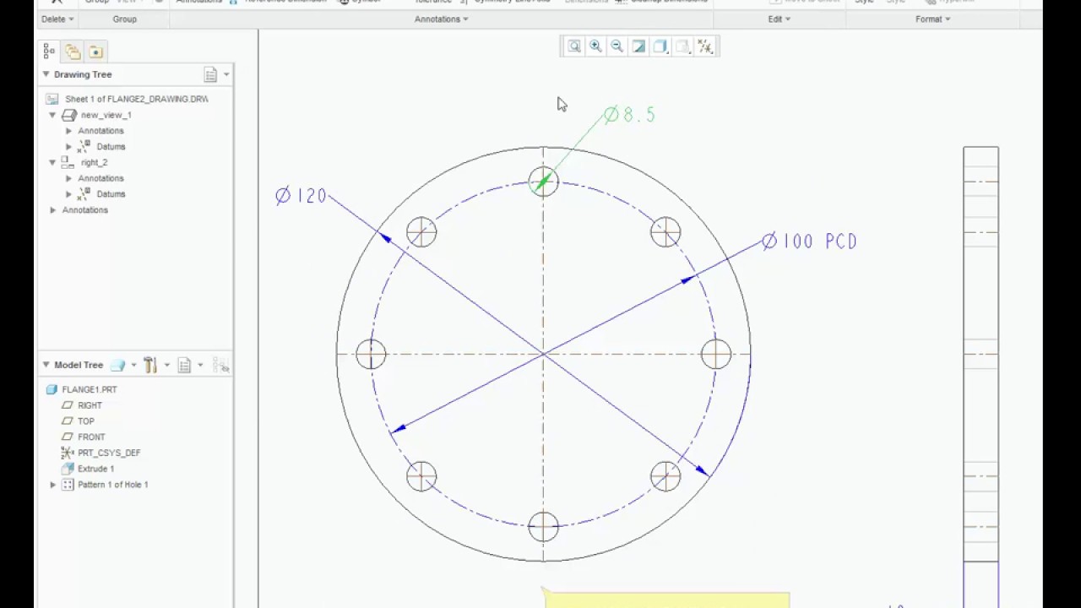The image size is (1081, 608).
Task: Open the Display Style cube icon
Action: [x=661, y=46]
